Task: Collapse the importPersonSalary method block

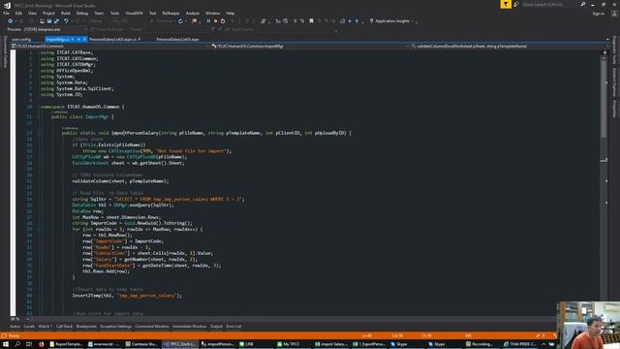Action: [39, 133]
